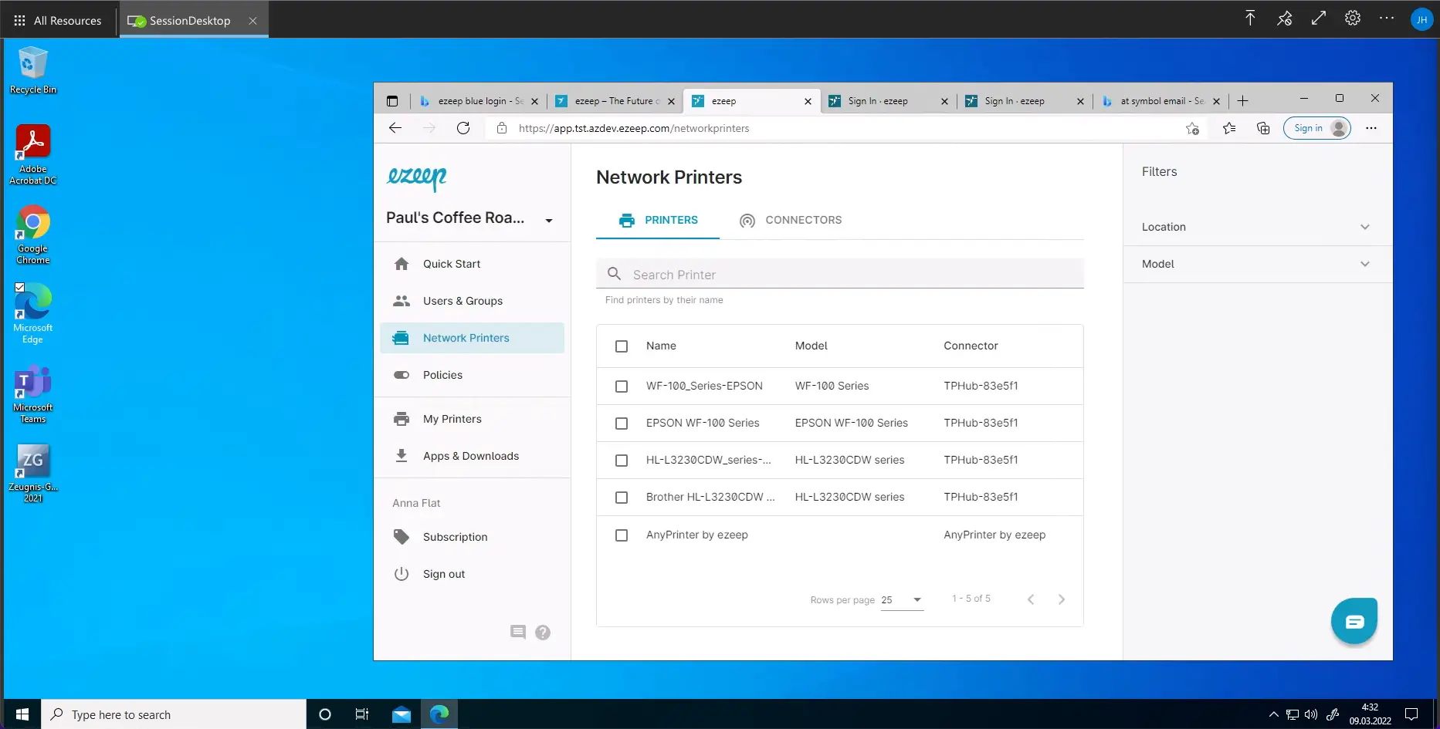Open the chat bubble in bottom corner
Screen dimensions: 1440x729
1354,620
